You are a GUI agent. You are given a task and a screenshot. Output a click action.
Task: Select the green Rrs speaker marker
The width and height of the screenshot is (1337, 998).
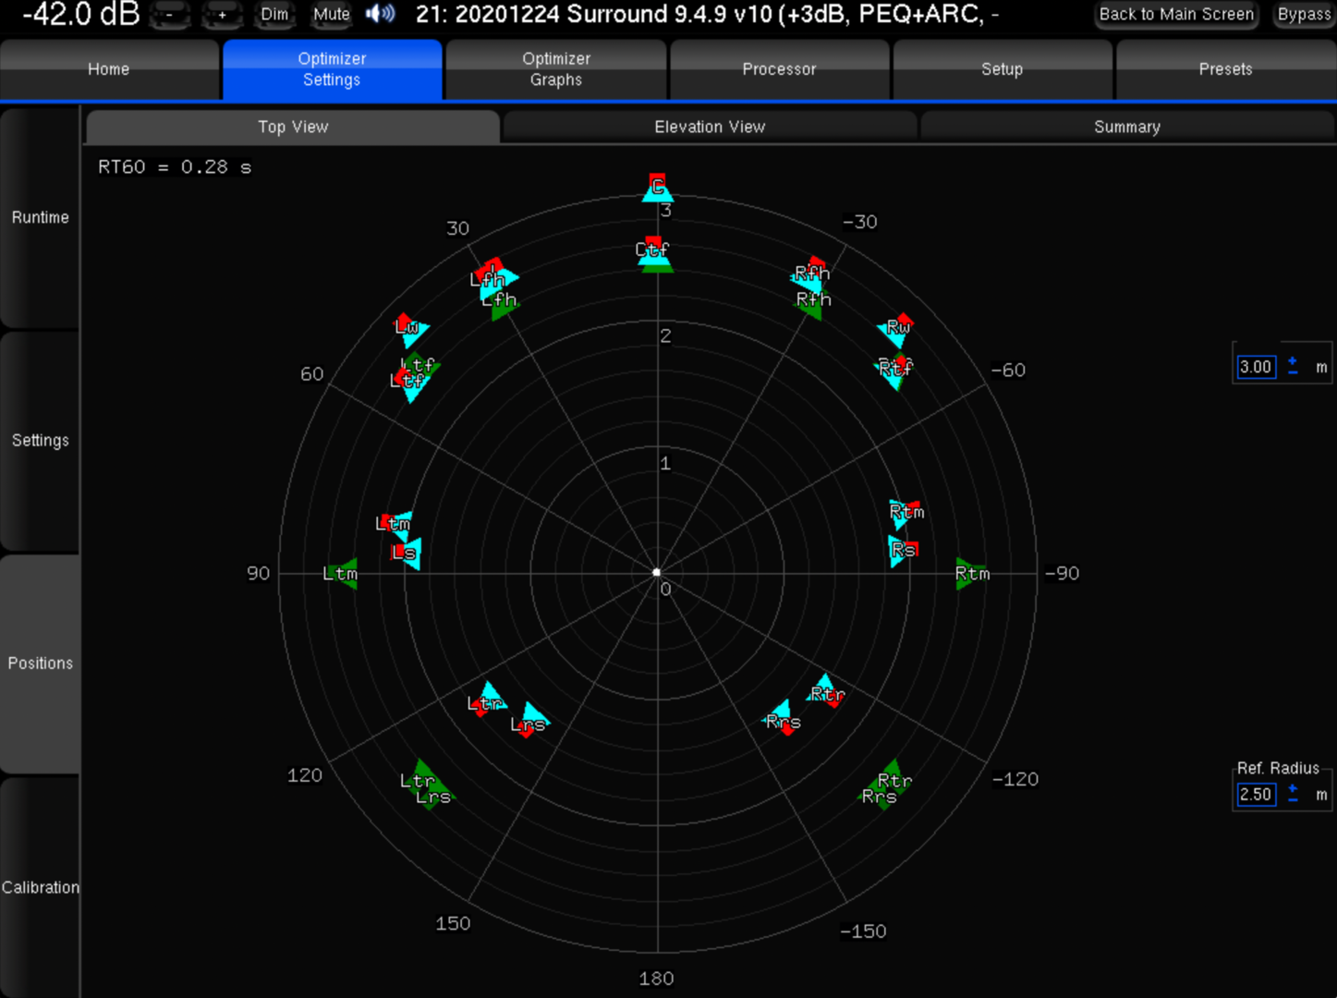(x=880, y=796)
